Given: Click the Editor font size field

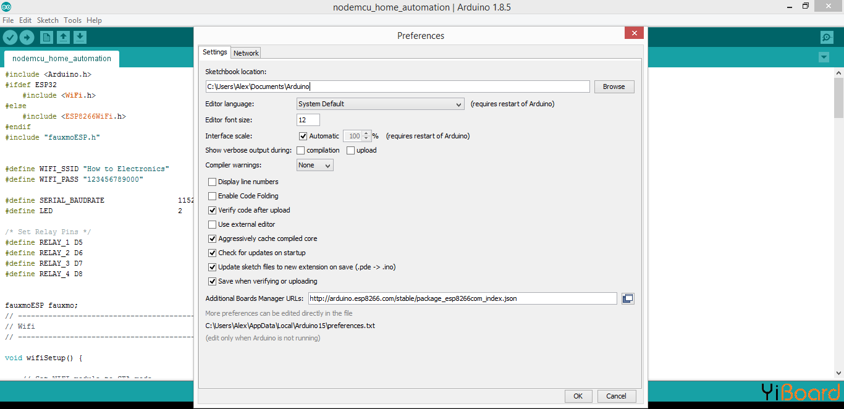Looking at the screenshot, I should [308, 120].
